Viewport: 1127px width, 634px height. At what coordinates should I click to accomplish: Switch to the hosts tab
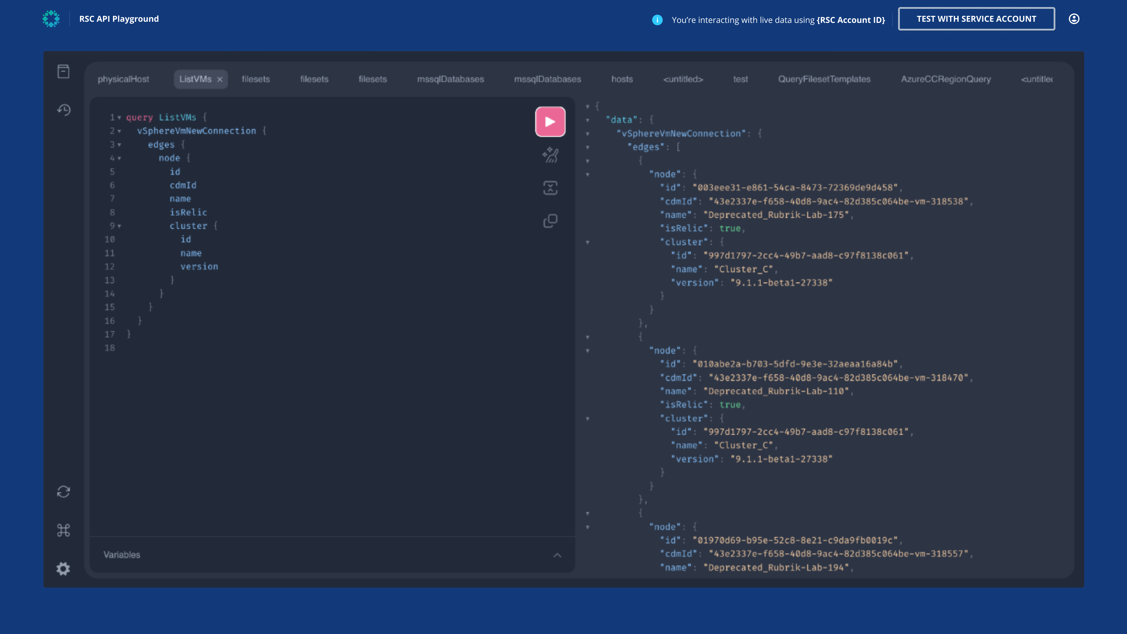tap(622, 79)
